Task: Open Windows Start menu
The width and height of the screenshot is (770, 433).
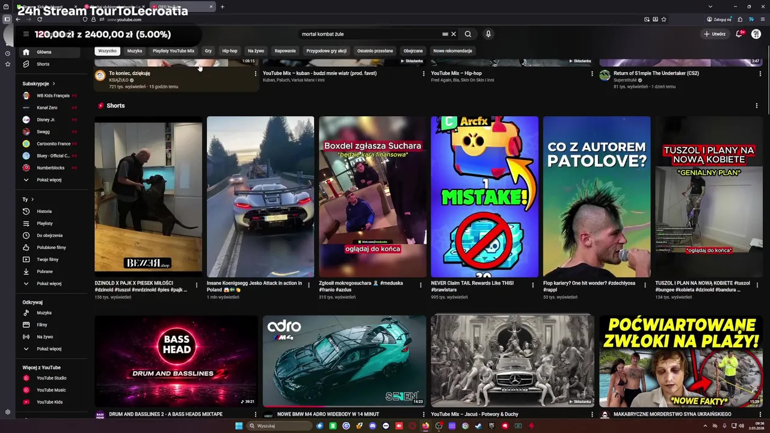Action: (239, 426)
